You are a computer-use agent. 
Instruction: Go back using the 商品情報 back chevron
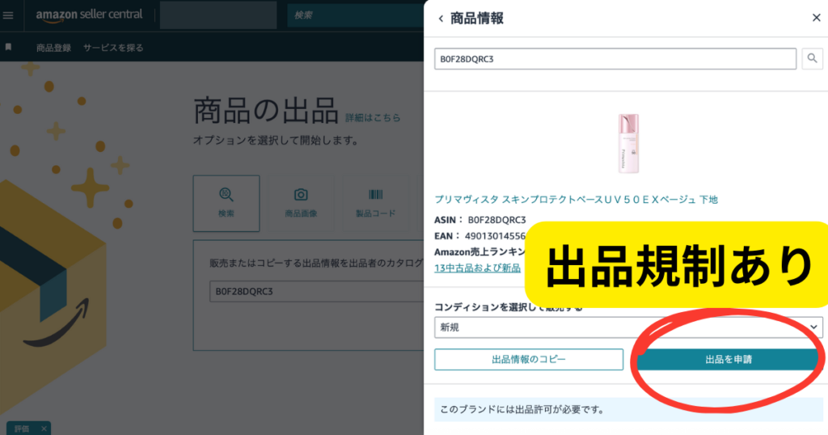pyautogui.click(x=441, y=19)
